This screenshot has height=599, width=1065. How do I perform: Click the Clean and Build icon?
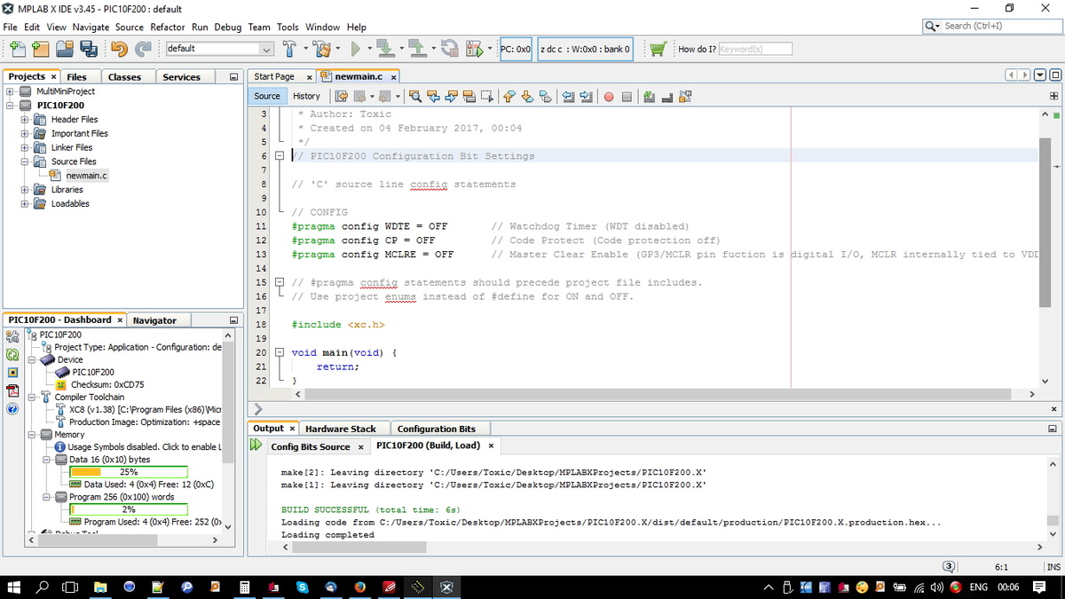pyautogui.click(x=320, y=49)
